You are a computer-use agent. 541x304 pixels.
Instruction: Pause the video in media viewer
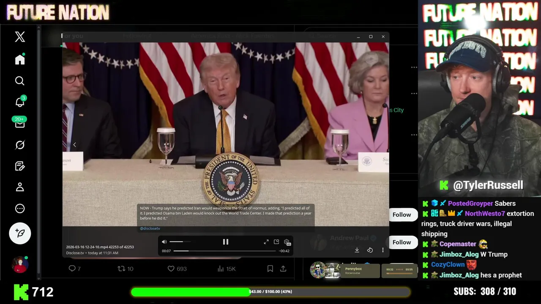[x=226, y=242]
